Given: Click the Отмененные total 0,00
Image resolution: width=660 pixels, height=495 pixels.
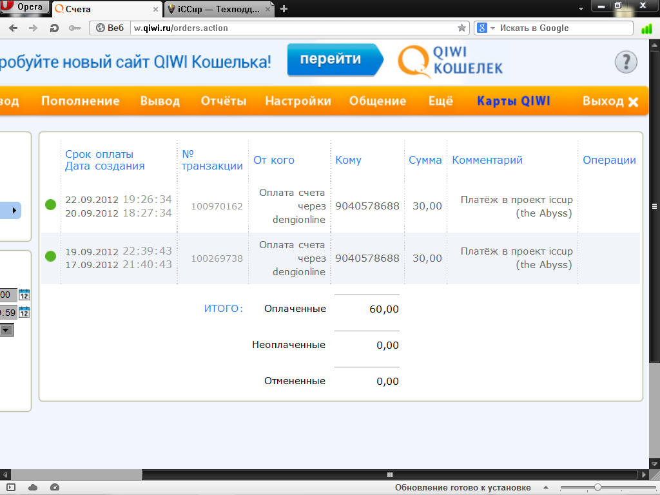Looking at the screenshot, I should point(387,382).
